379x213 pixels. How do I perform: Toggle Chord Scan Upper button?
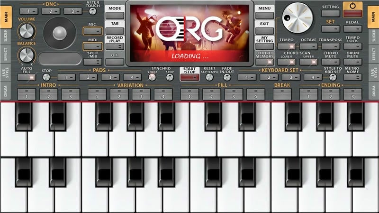[308, 62]
